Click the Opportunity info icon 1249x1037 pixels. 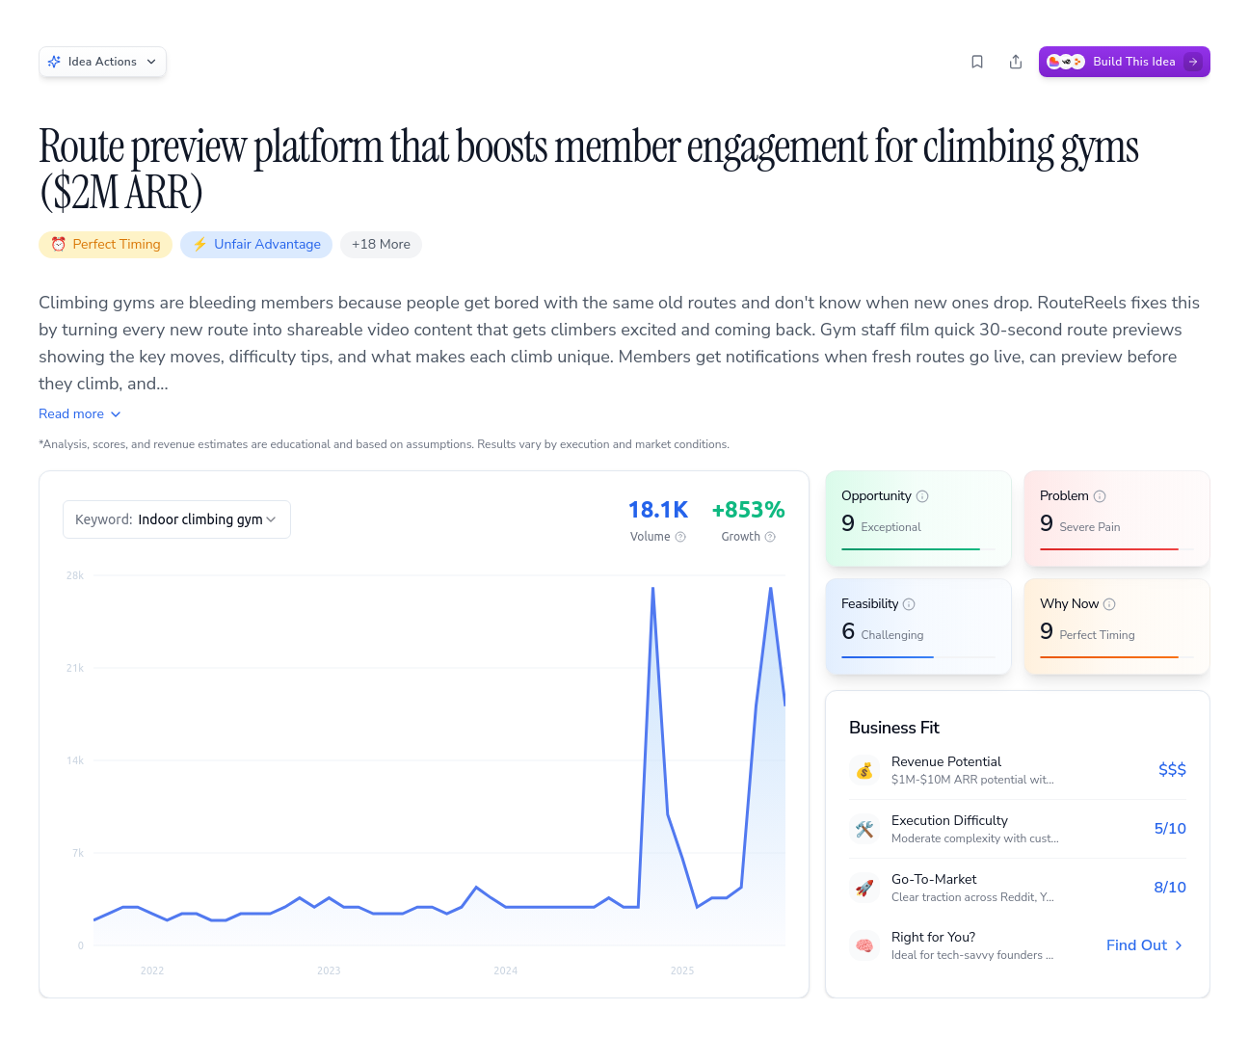[x=922, y=495]
